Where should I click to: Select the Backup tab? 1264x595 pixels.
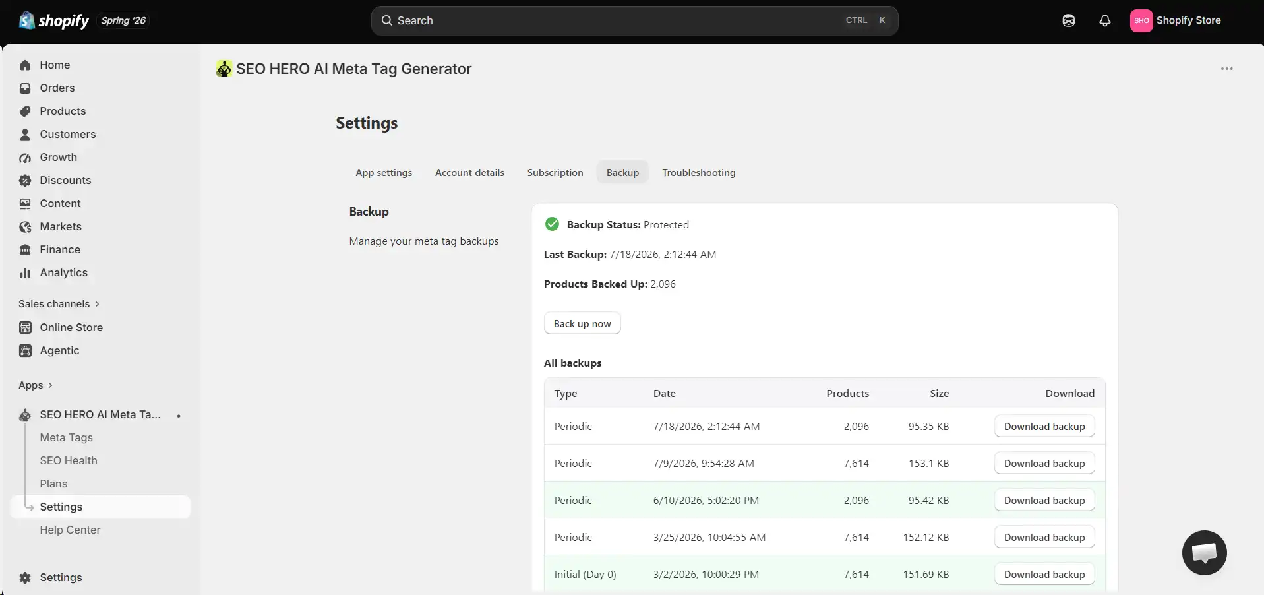[x=622, y=172]
